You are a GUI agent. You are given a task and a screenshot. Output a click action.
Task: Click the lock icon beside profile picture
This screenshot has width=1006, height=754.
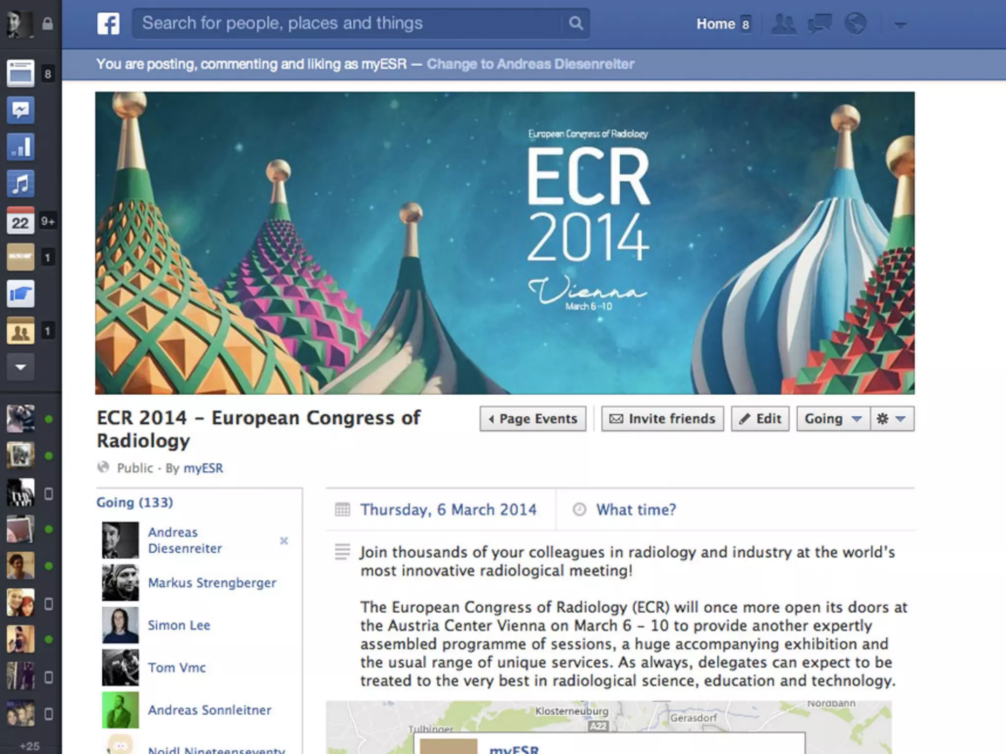[x=47, y=23]
